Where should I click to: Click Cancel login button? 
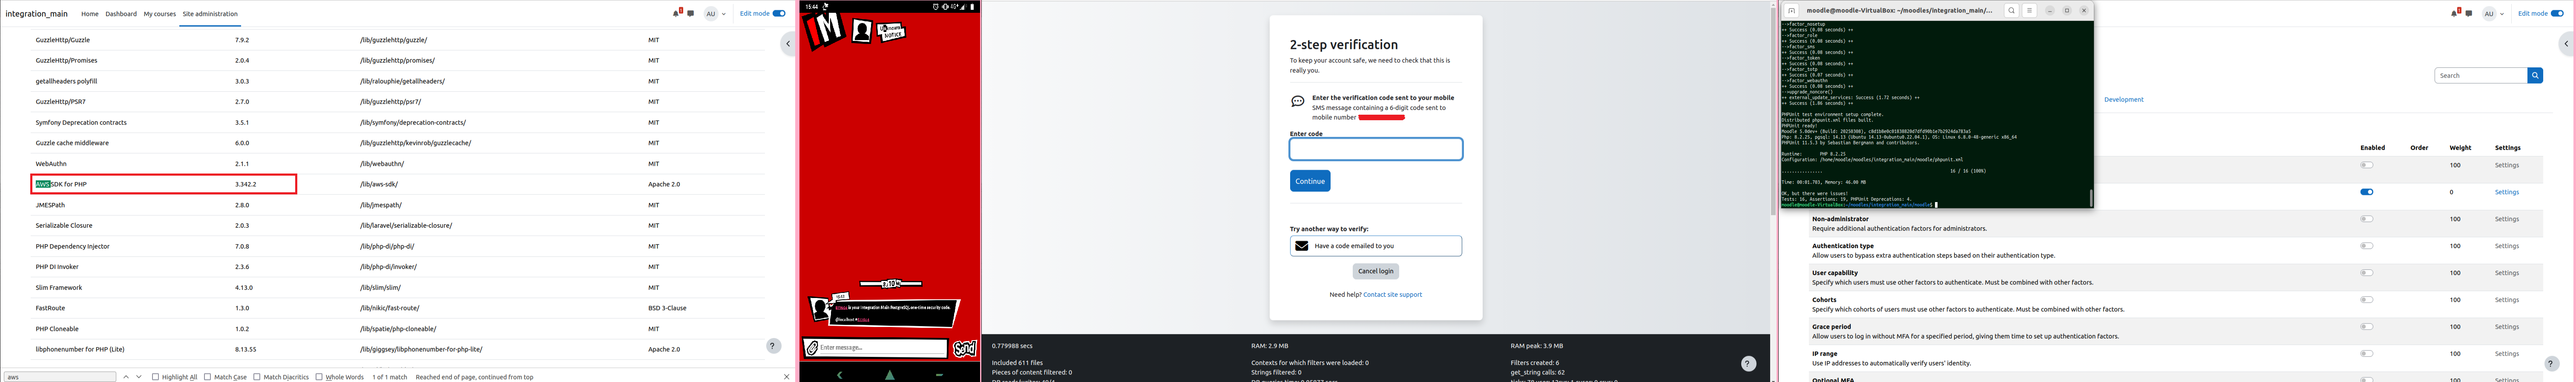1376,271
